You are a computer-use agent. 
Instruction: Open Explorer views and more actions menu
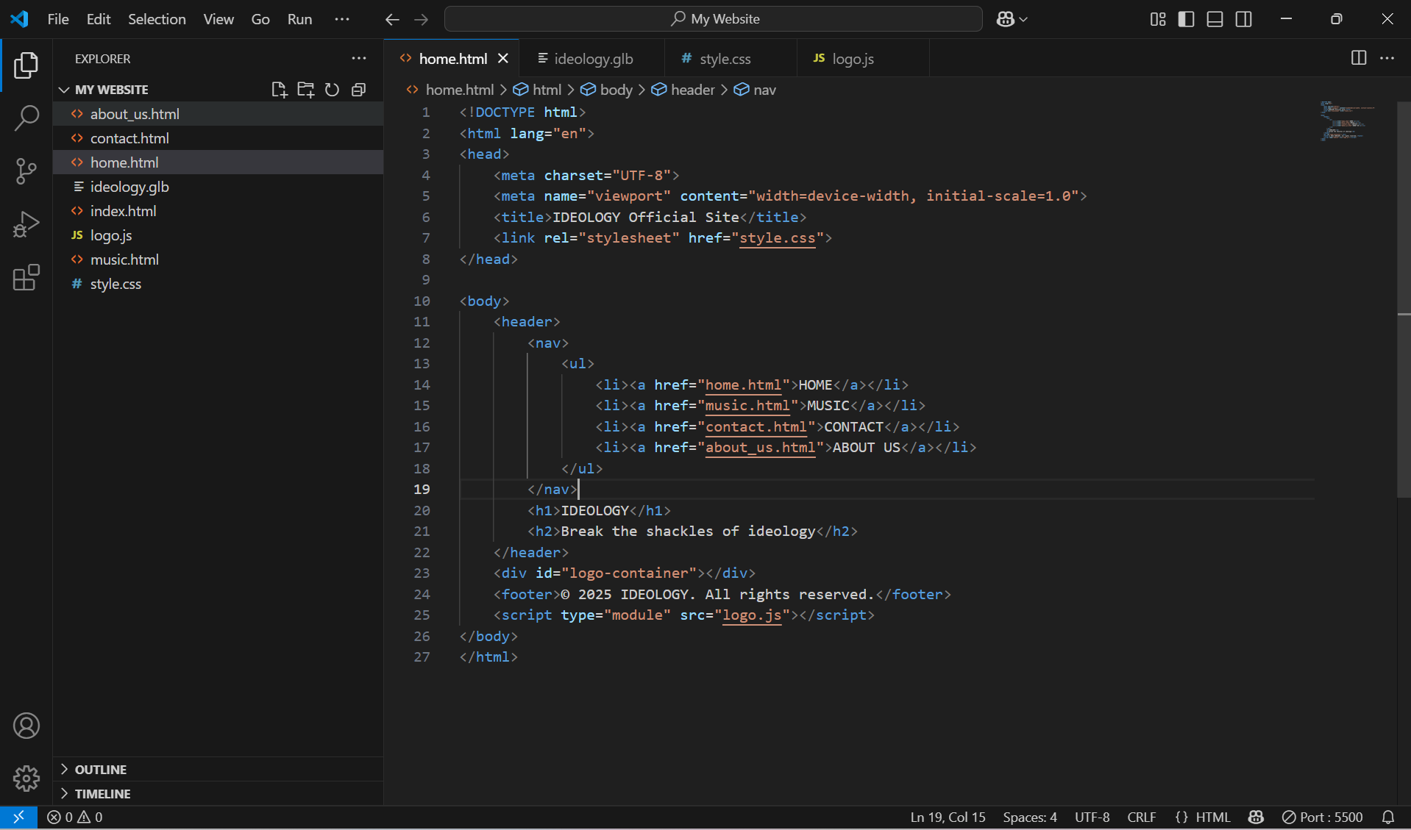pos(358,58)
